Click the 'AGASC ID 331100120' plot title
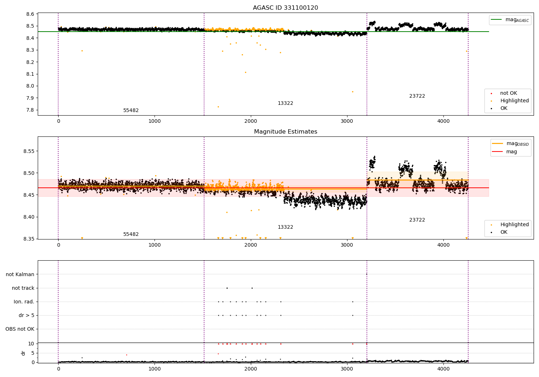The image size is (539, 377). pos(285,8)
